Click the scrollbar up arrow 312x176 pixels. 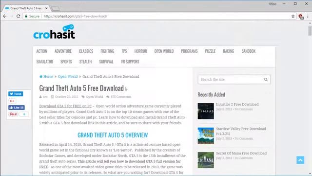tap(310, 23)
